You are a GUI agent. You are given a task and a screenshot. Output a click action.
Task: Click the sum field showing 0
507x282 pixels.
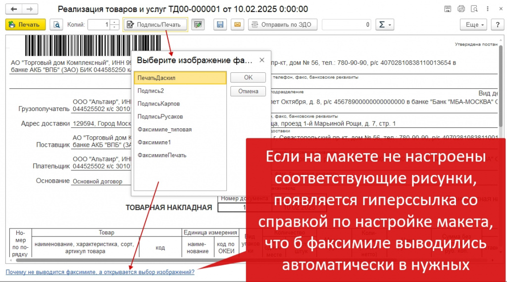pos(346,25)
